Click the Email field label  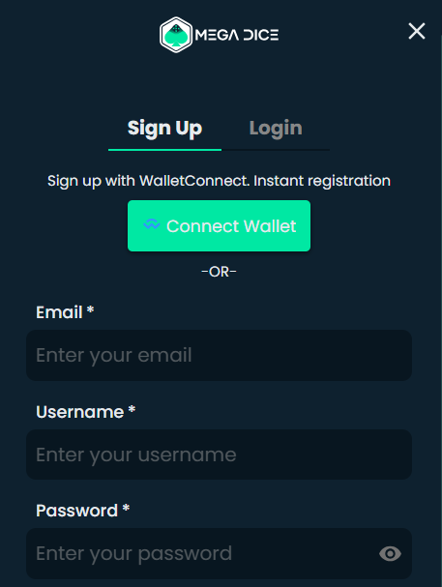point(59,312)
